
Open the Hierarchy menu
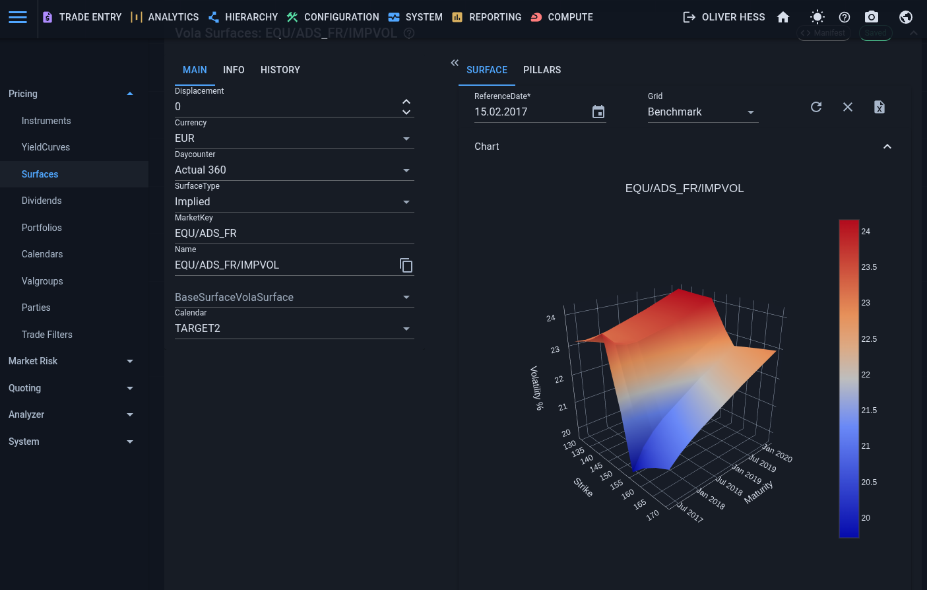click(243, 17)
